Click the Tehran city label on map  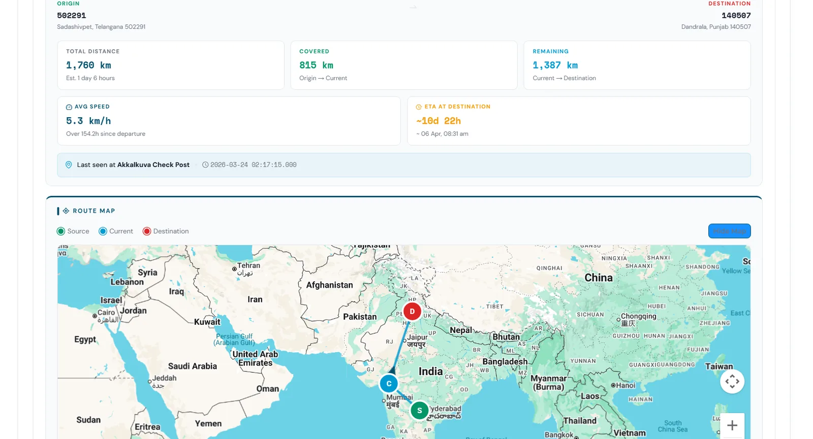[248, 269]
